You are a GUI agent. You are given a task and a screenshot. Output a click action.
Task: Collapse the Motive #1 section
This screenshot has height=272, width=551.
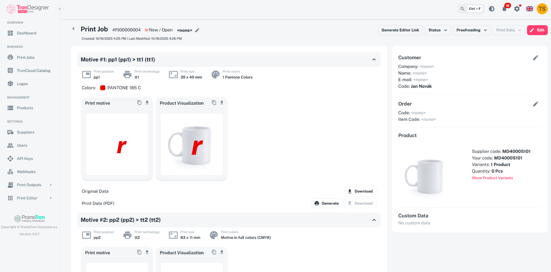coord(374,60)
